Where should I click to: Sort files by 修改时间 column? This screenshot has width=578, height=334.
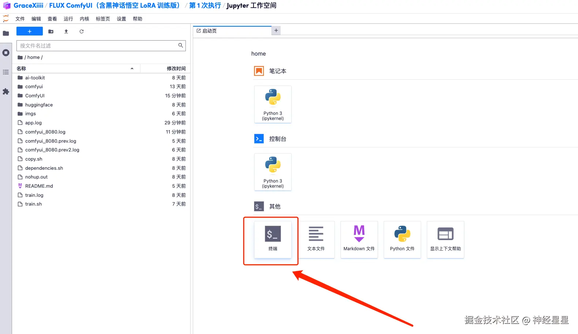pos(165,68)
